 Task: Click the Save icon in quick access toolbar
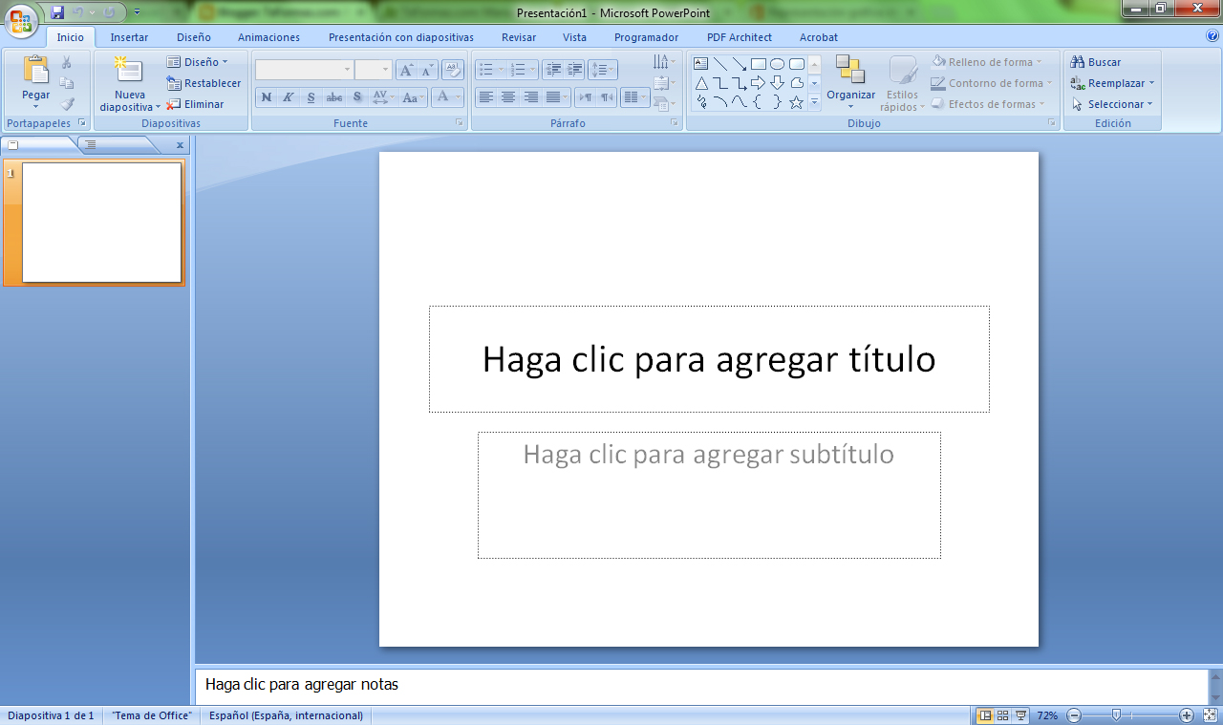57,12
